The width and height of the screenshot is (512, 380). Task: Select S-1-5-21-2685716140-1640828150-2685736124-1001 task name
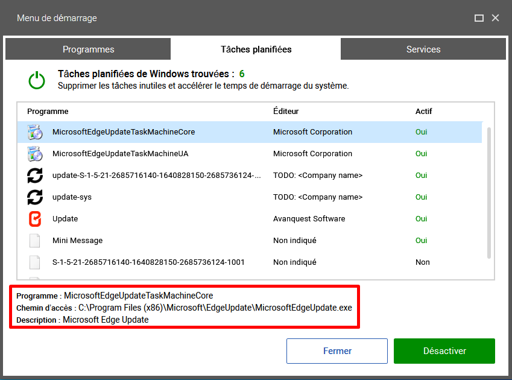148,262
